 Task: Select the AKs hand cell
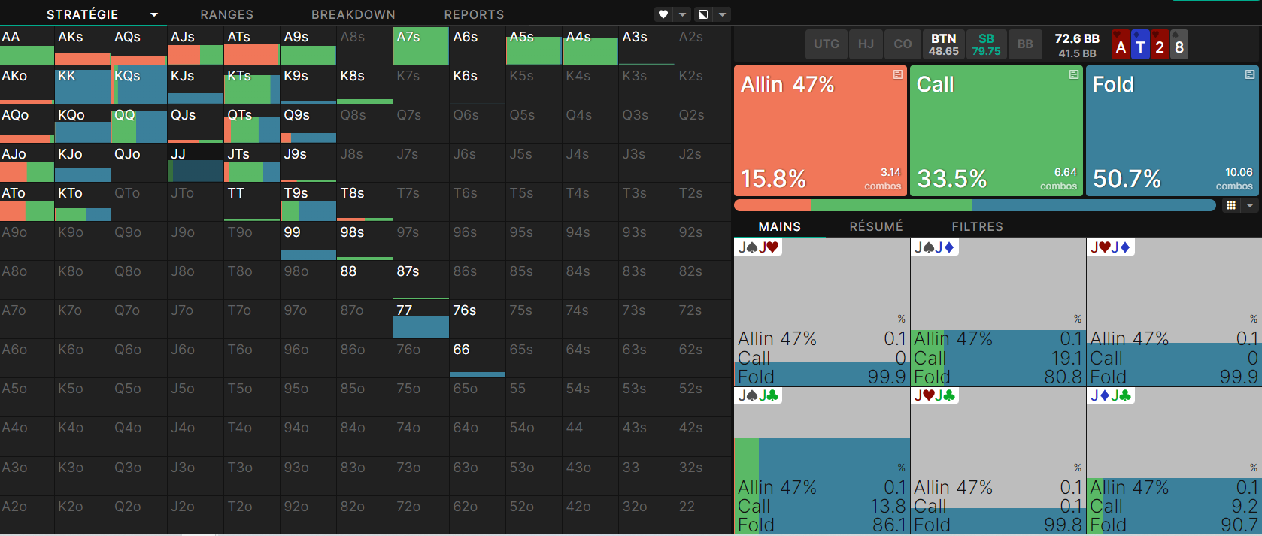tap(83, 46)
